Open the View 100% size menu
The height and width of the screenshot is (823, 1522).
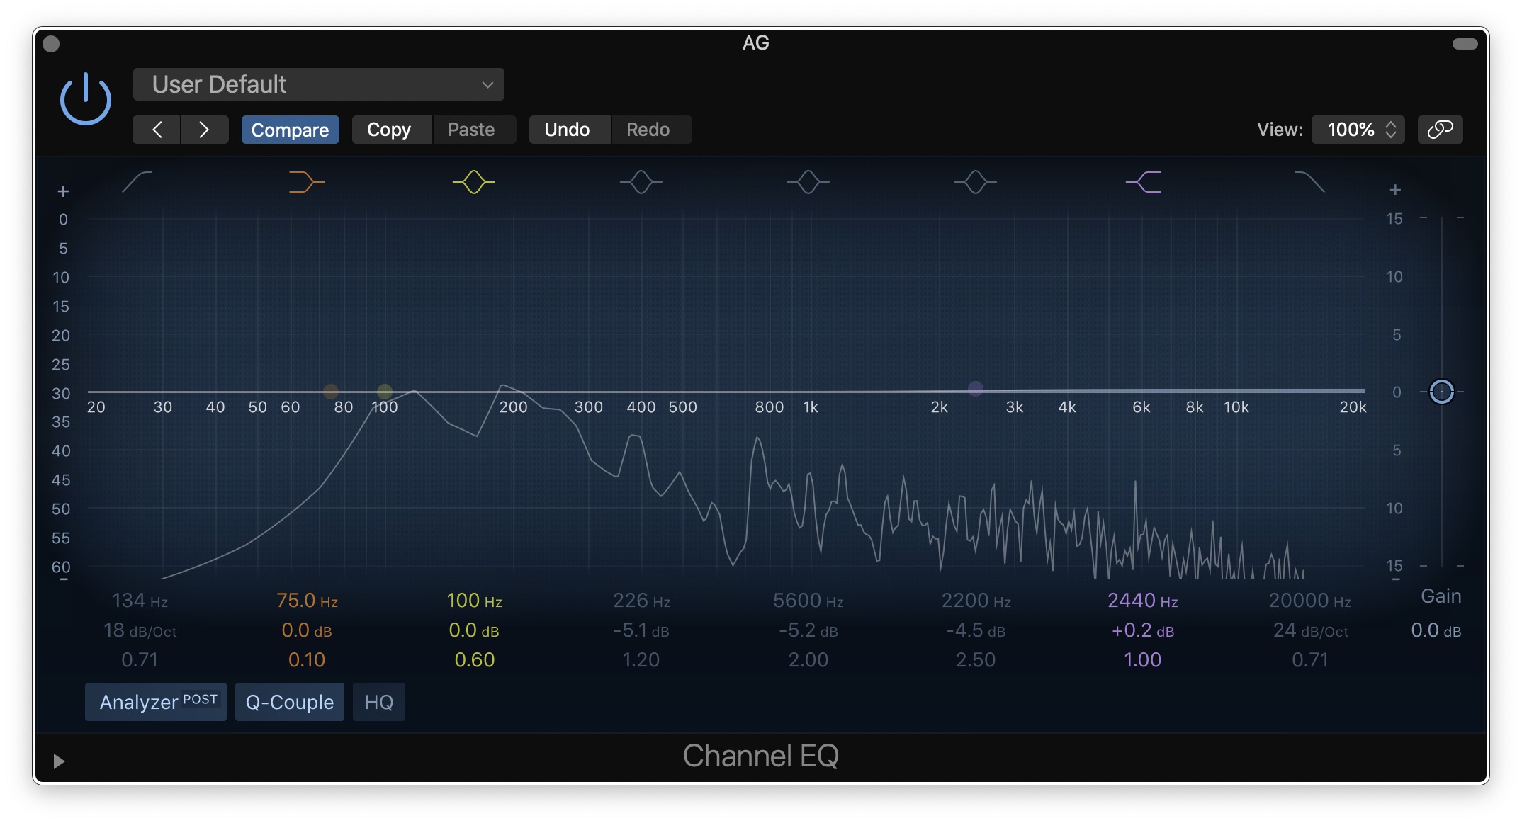click(x=1358, y=130)
